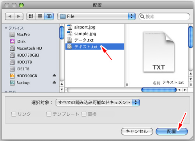This screenshot has width=195, height=141.
Task: Open the File path popup arrows
Action: pos(132,16)
